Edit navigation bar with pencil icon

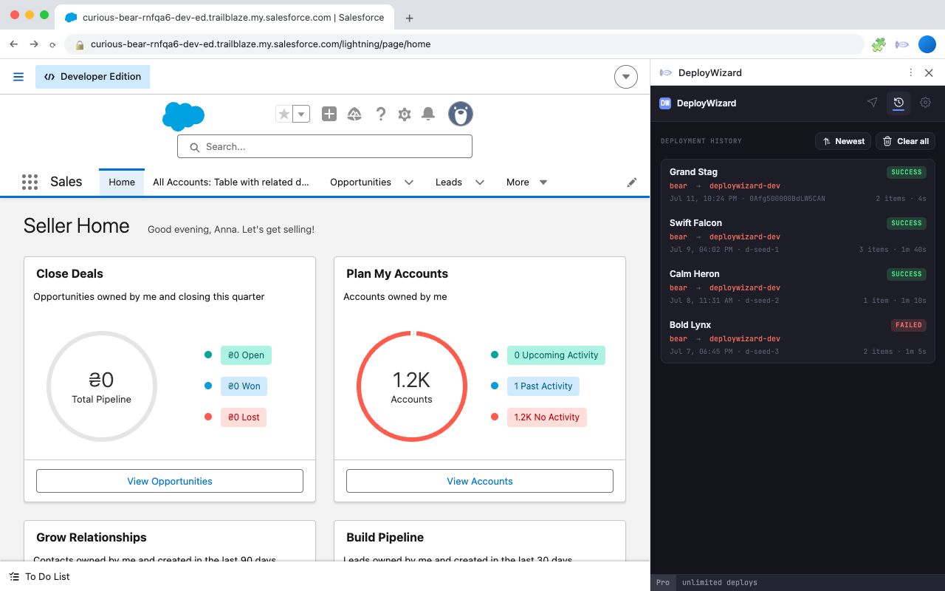[x=632, y=182]
